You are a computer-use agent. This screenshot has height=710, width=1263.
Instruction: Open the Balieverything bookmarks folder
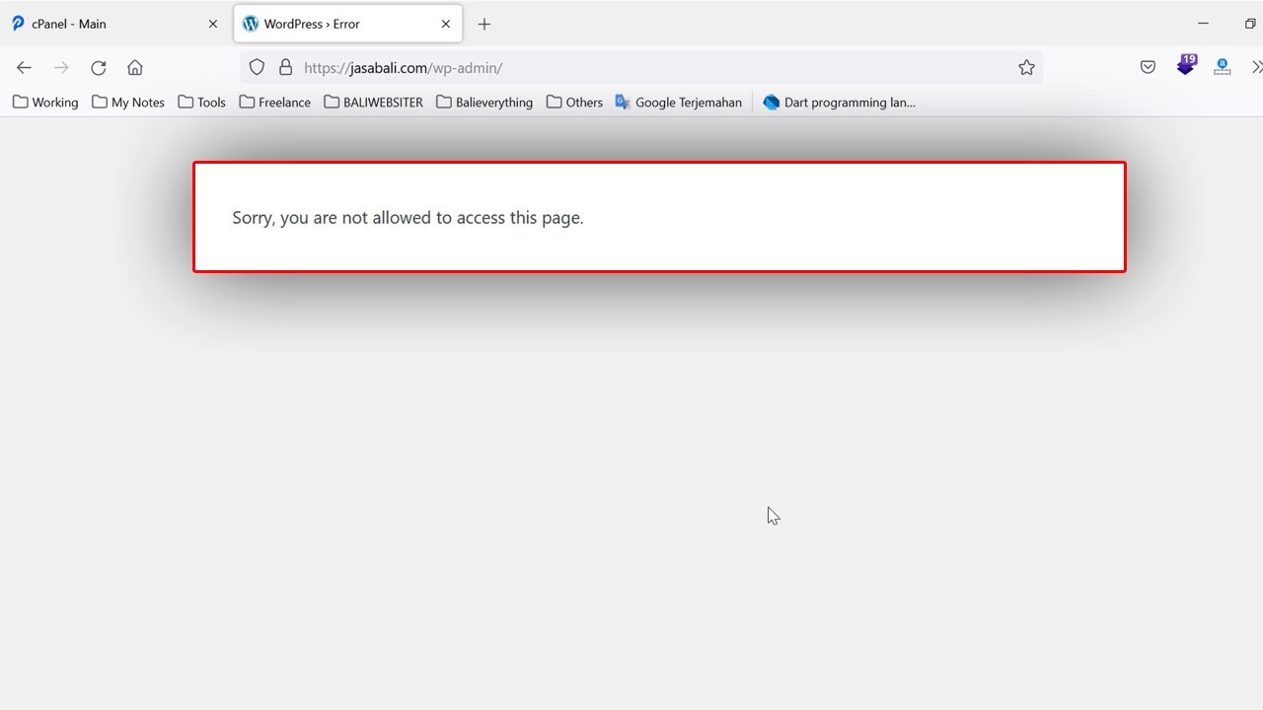coord(484,102)
